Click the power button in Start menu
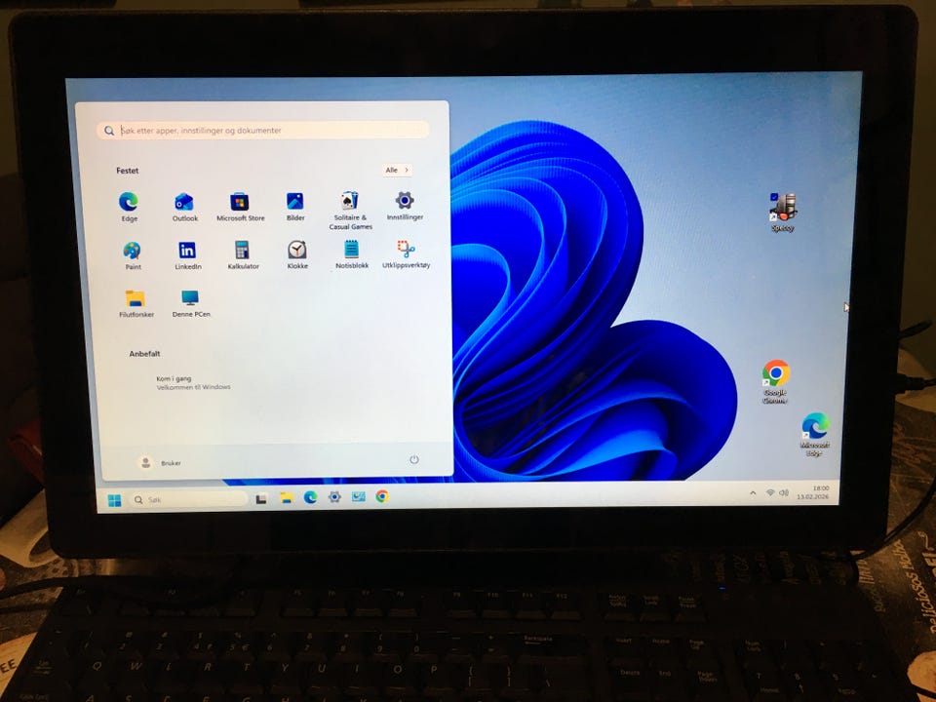Image resolution: width=936 pixels, height=702 pixels. pyautogui.click(x=414, y=459)
